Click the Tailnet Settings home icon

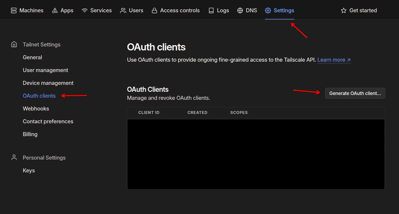pos(14,44)
